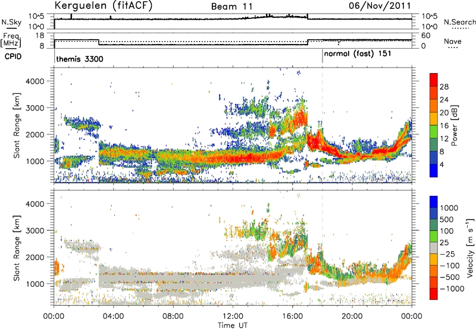
Task: Click the 'normal (fast) 151' CPID label
Action: [x=358, y=54]
